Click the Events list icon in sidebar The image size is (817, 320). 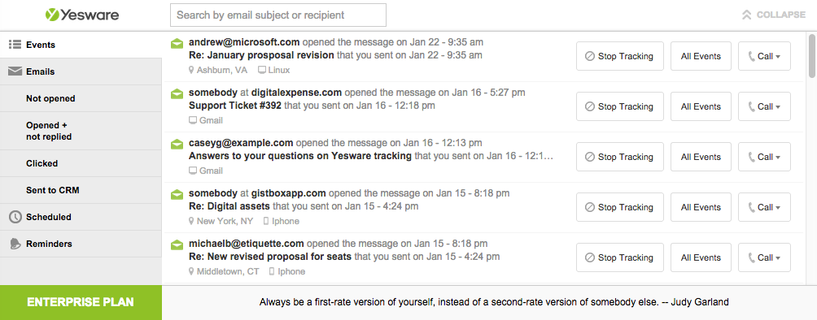[15, 45]
